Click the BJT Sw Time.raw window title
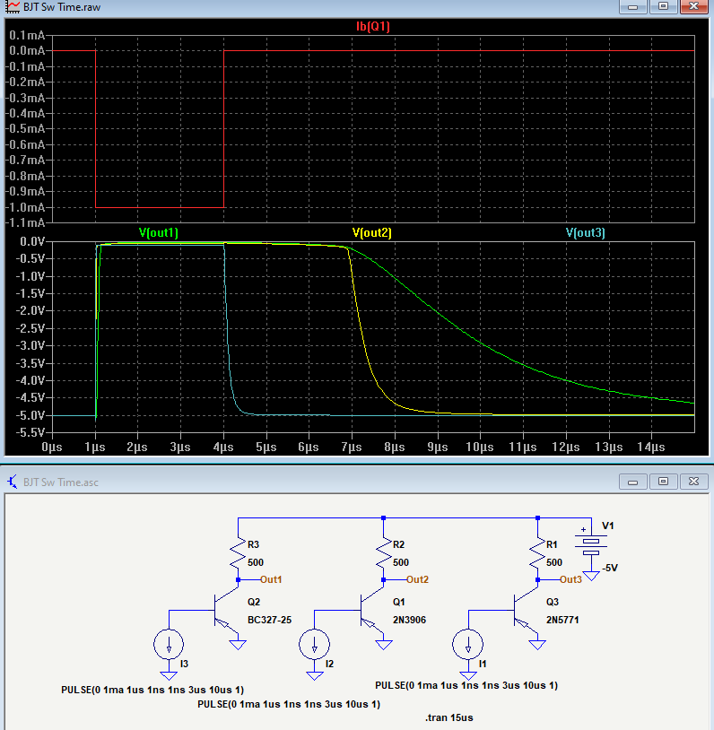Screen dimensions: 714x730 (x=62, y=7)
